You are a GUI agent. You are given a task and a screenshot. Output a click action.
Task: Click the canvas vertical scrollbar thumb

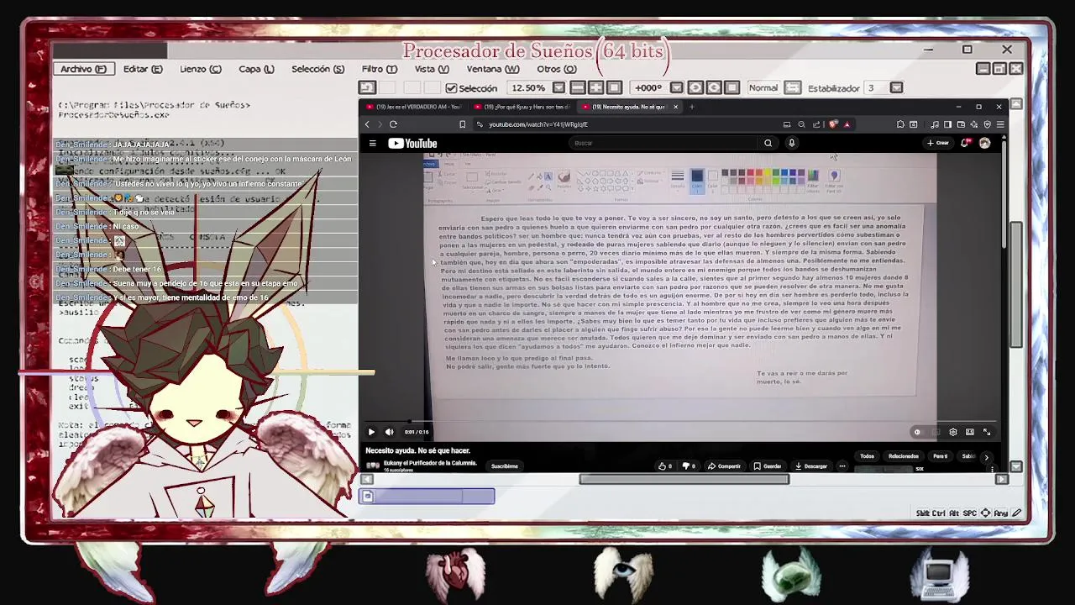[1016, 284]
